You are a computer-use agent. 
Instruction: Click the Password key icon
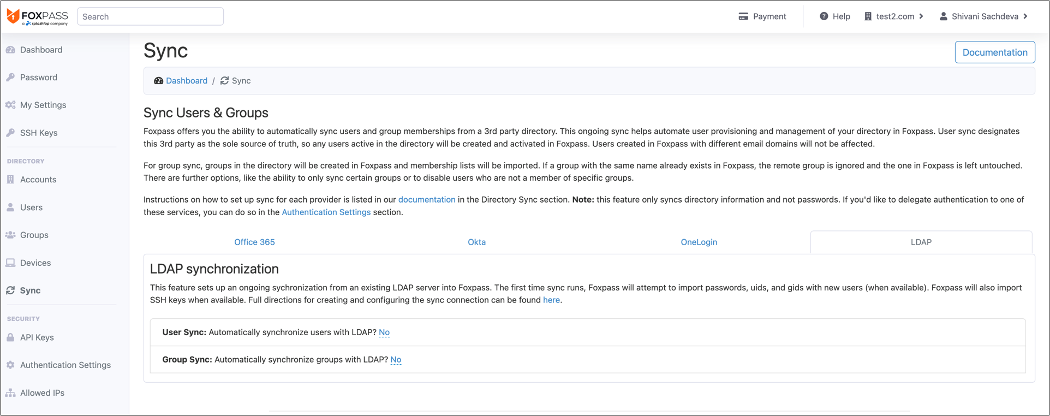pyautogui.click(x=10, y=78)
